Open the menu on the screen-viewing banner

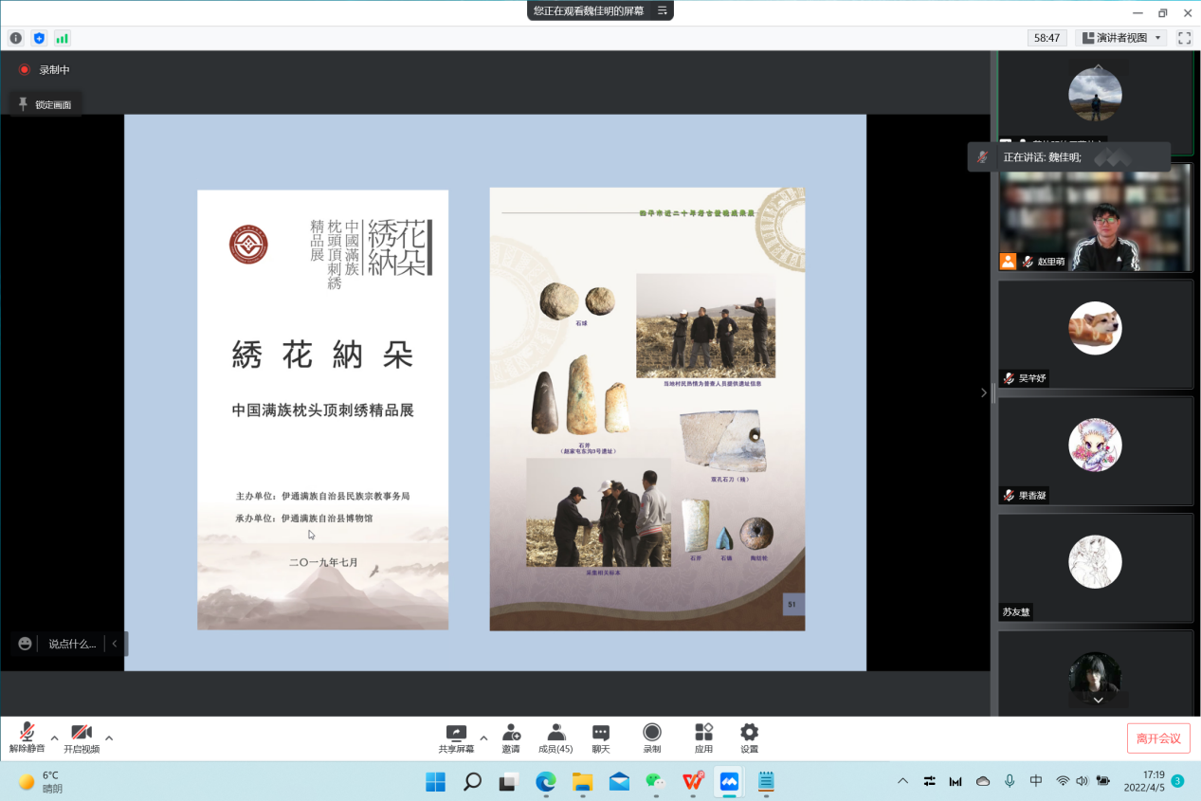pyautogui.click(x=663, y=10)
